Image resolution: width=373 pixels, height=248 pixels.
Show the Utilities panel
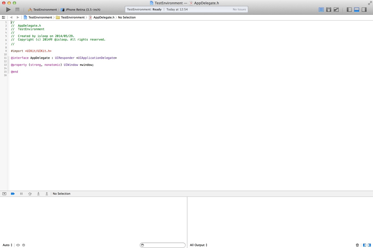[x=364, y=9]
